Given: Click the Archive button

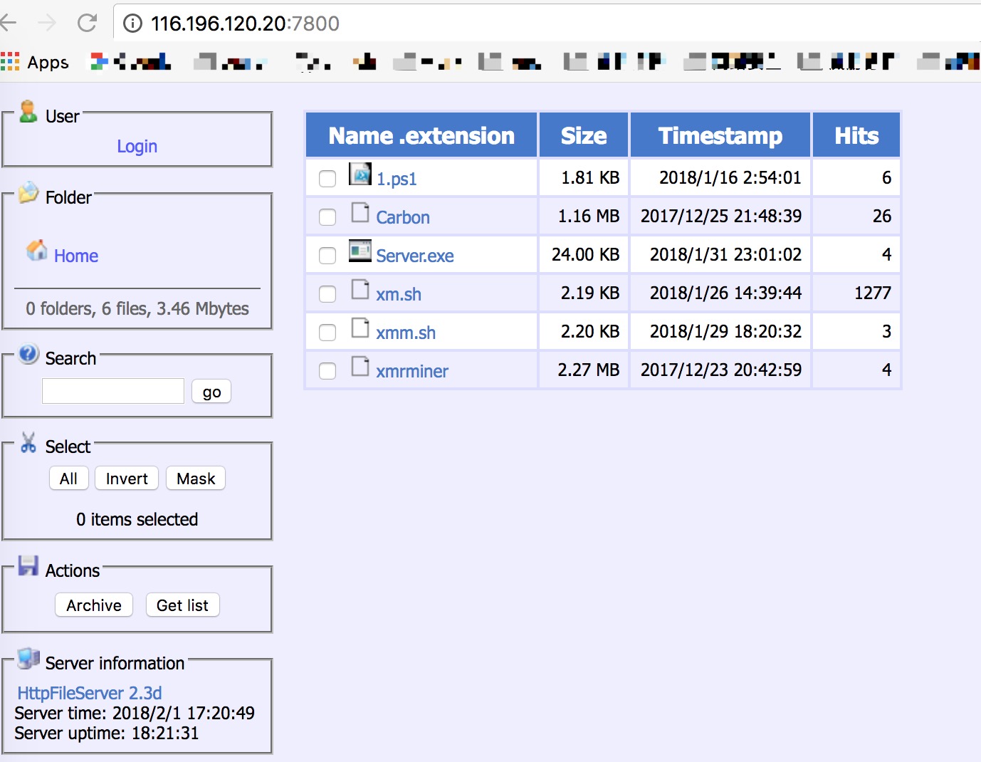Looking at the screenshot, I should pos(94,605).
